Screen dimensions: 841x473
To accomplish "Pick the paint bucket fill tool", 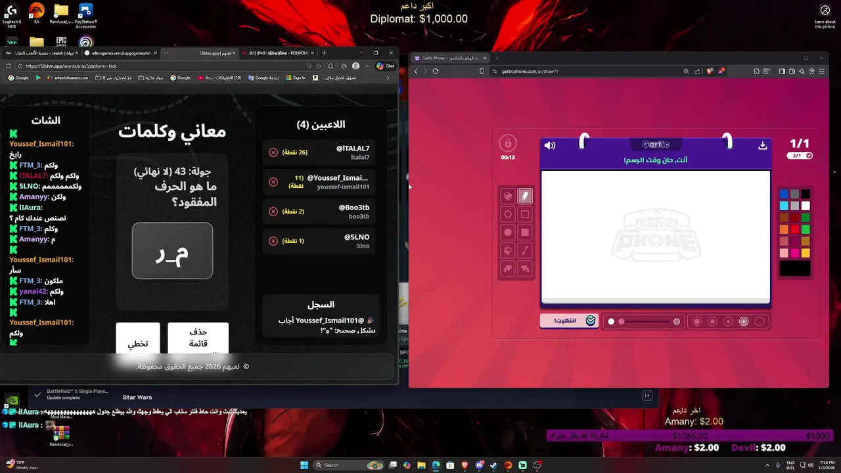I will pos(508,250).
